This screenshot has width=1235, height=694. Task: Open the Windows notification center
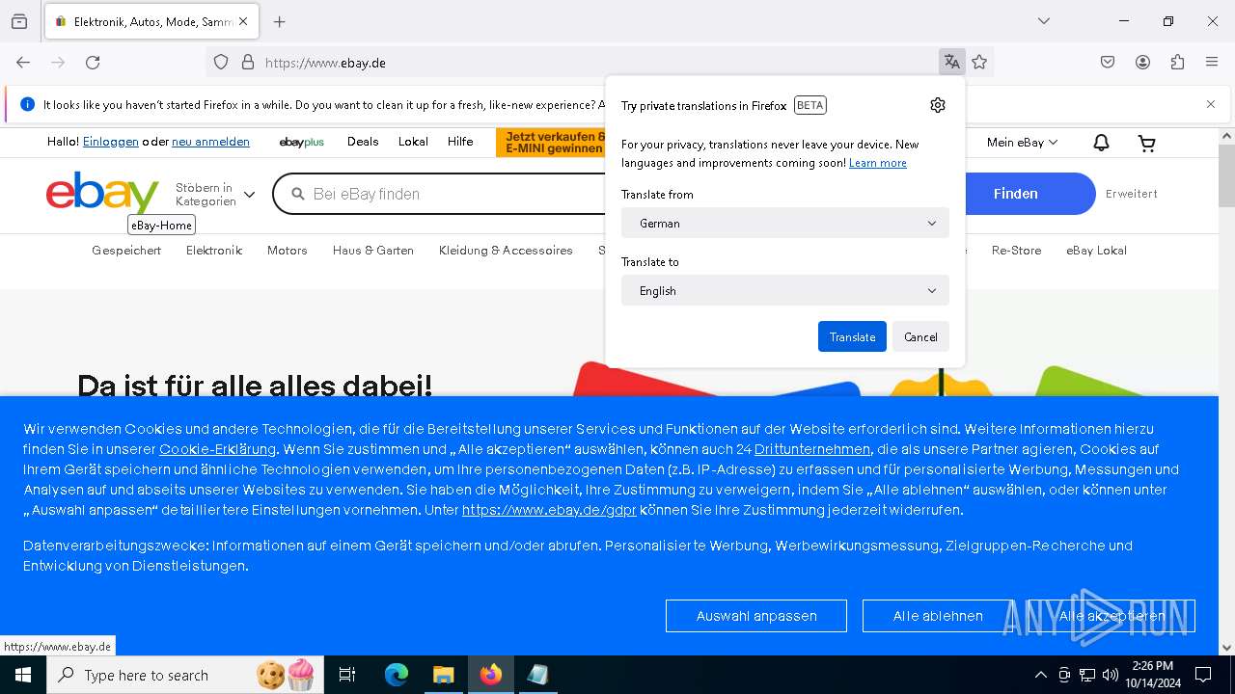(1203, 675)
